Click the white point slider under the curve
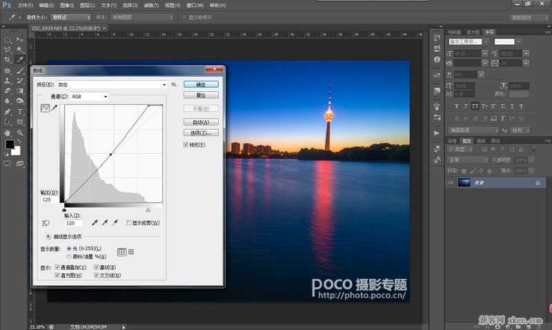Screen dimensions: 552x330 [148, 210]
